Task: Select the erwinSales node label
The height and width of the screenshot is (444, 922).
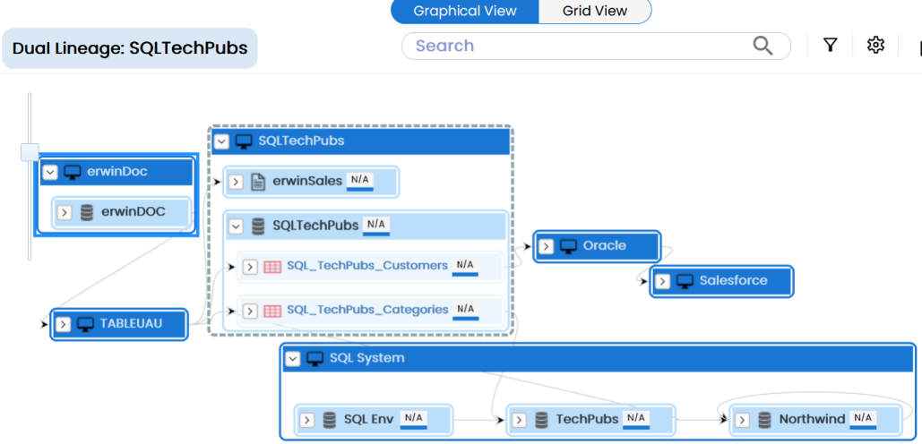Action: pyautogui.click(x=307, y=181)
